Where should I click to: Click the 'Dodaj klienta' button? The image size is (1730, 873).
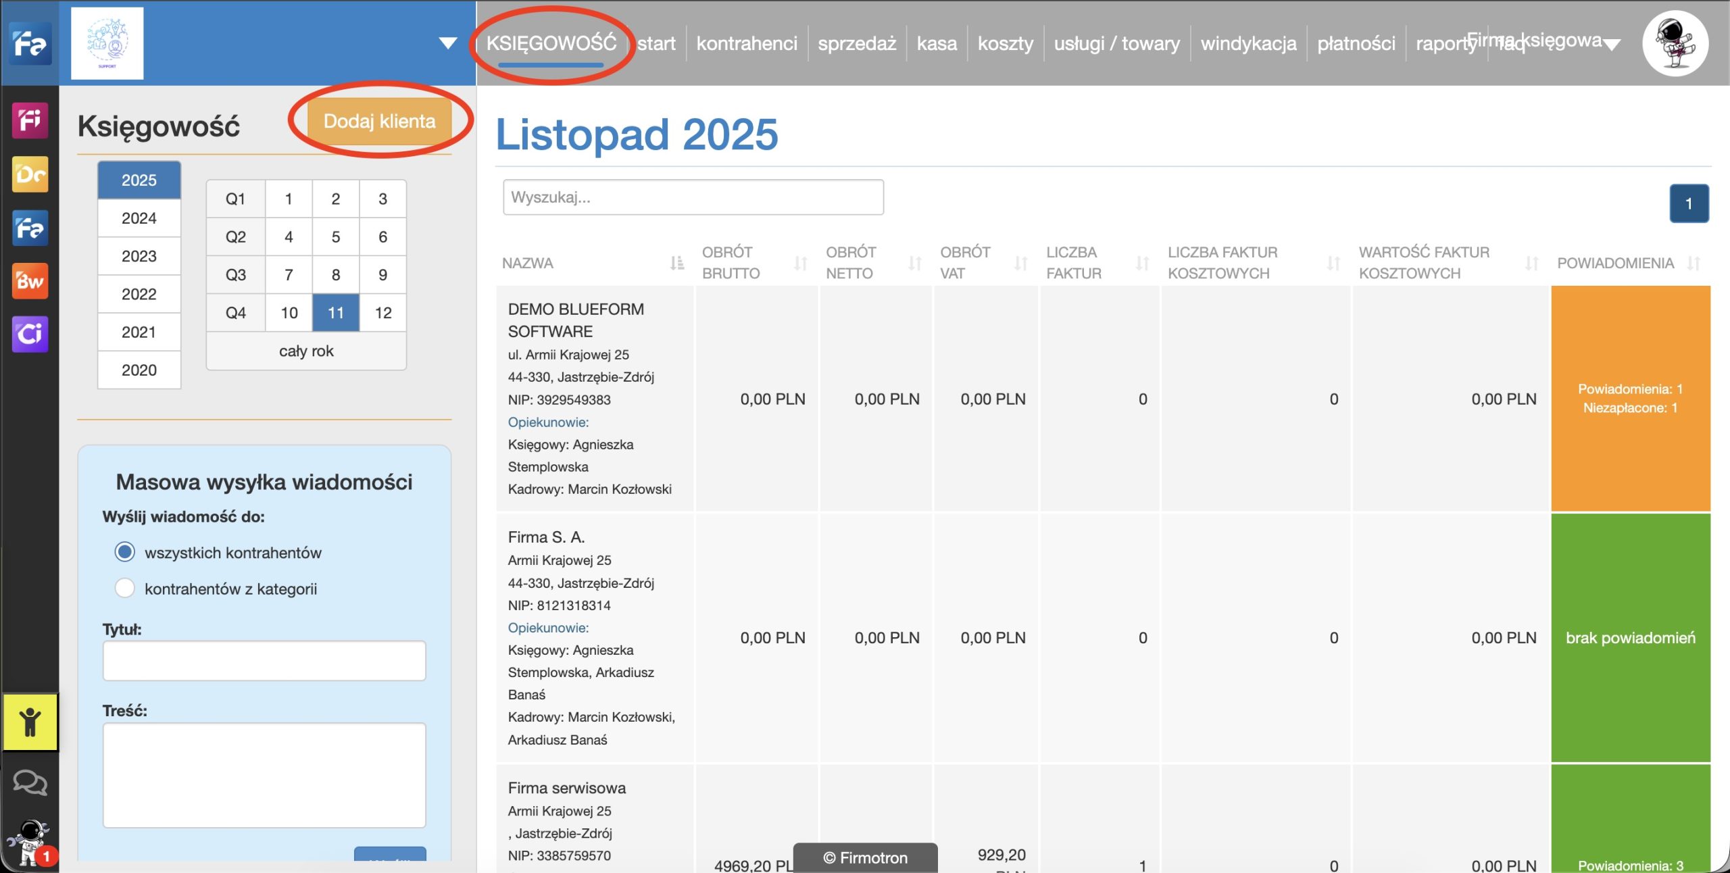coord(379,121)
